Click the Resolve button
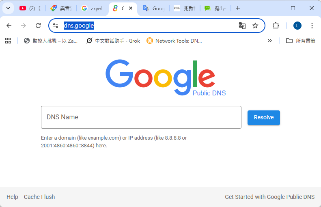The width and height of the screenshot is (321, 207). tap(264, 118)
